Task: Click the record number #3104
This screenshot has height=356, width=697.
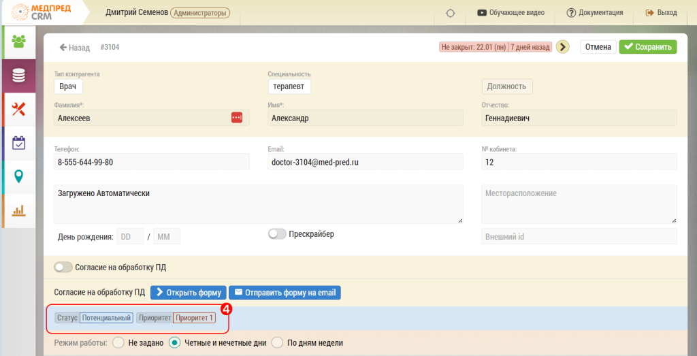Action: (110, 47)
